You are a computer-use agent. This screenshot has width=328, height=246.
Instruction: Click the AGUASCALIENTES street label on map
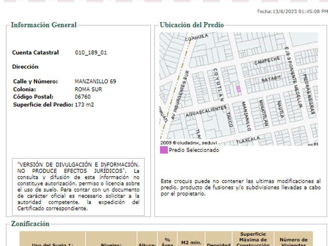(x=206, y=111)
